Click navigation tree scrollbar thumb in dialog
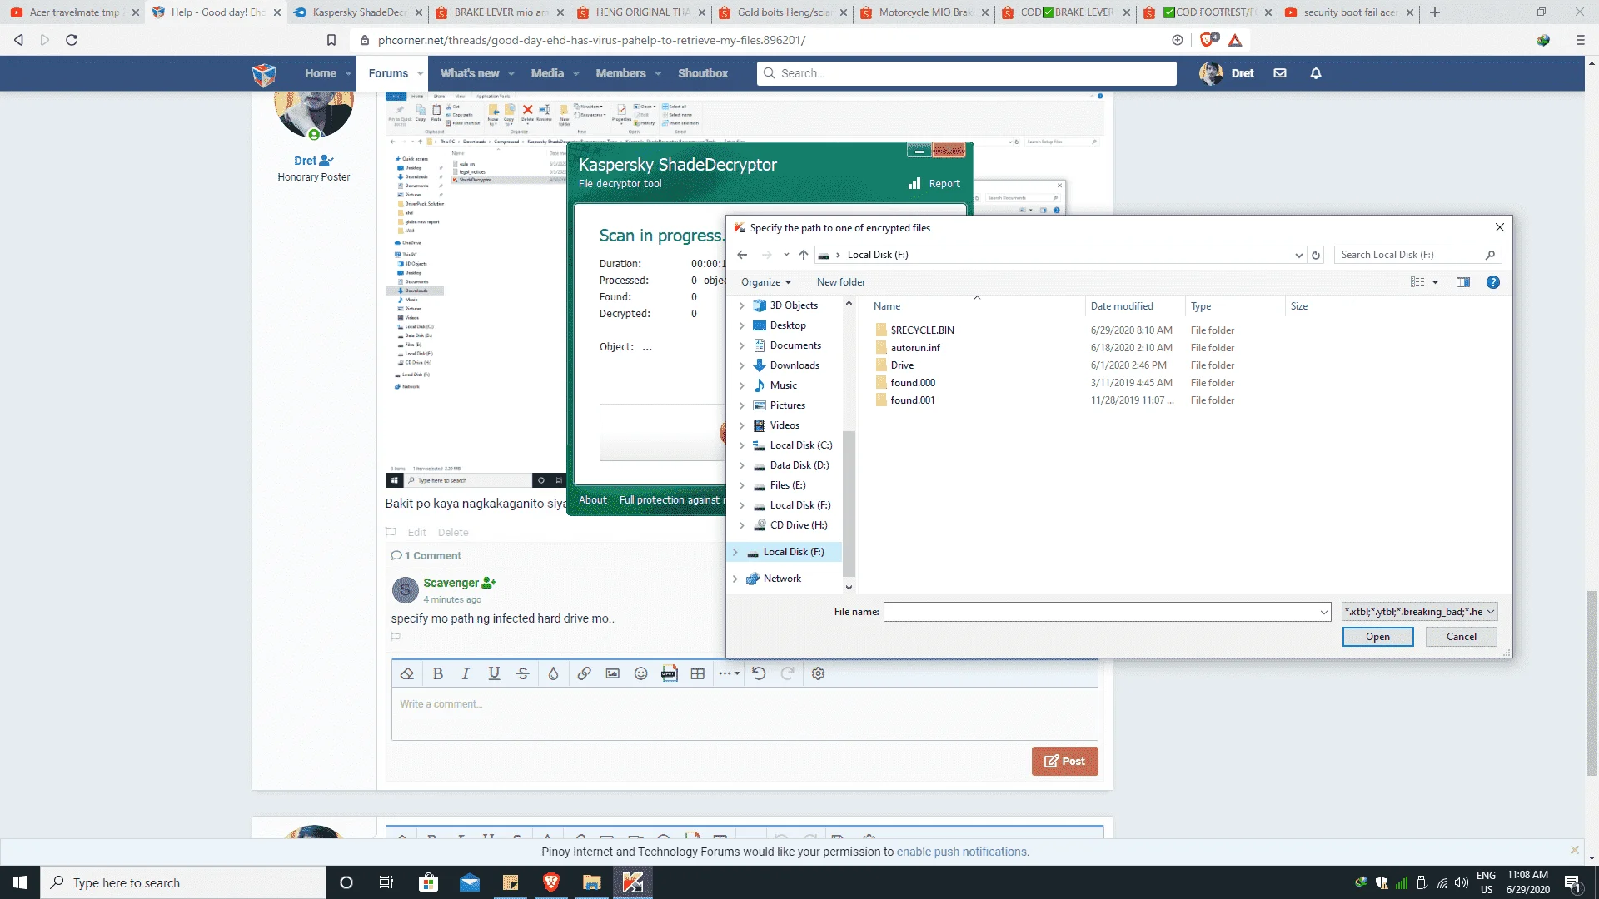1599x899 pixels. 849,504
